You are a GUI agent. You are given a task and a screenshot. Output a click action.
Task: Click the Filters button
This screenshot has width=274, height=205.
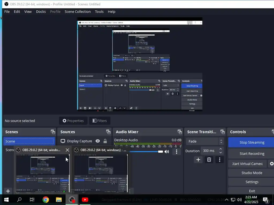100,121
